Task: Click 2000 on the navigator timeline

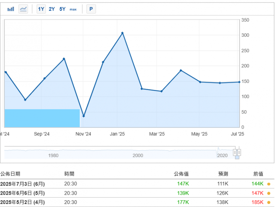Action: tap(138, 155)
